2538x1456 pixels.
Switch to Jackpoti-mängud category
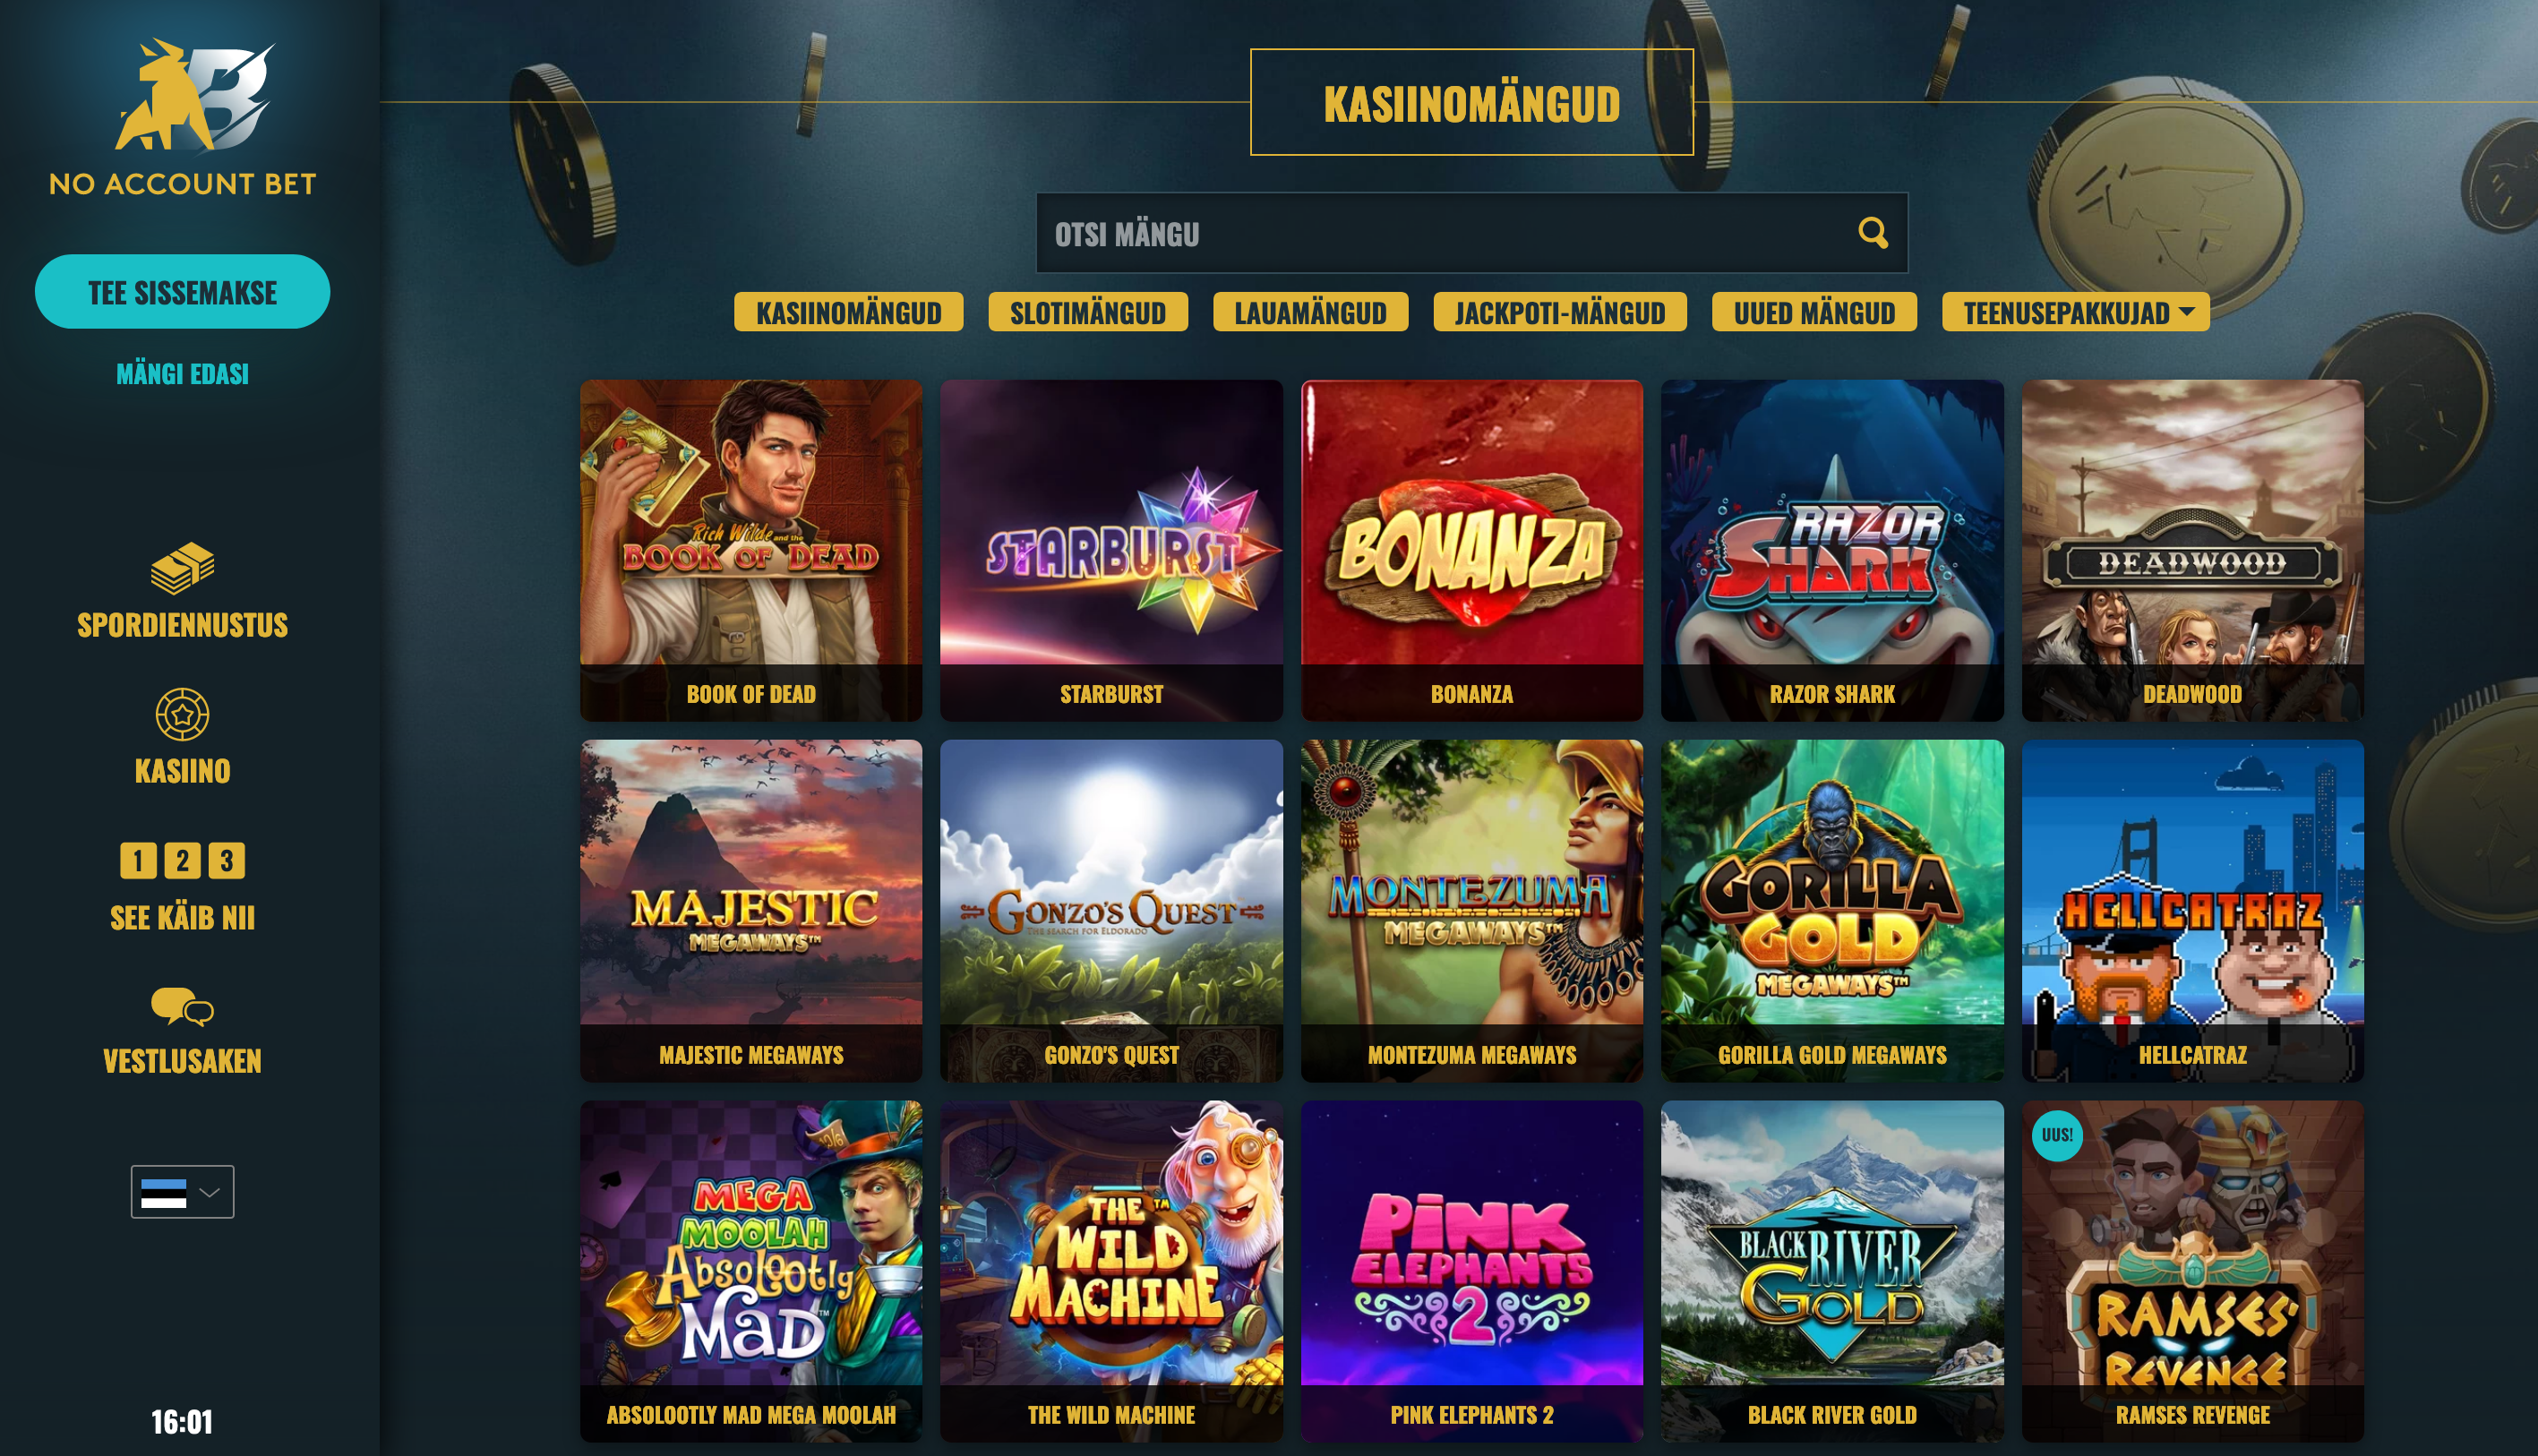(1560, 312)
